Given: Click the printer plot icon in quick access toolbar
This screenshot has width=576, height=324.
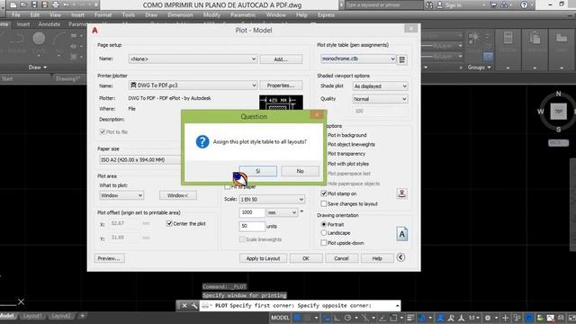Looking at the screenshot, I should click(x=56, y=4).
